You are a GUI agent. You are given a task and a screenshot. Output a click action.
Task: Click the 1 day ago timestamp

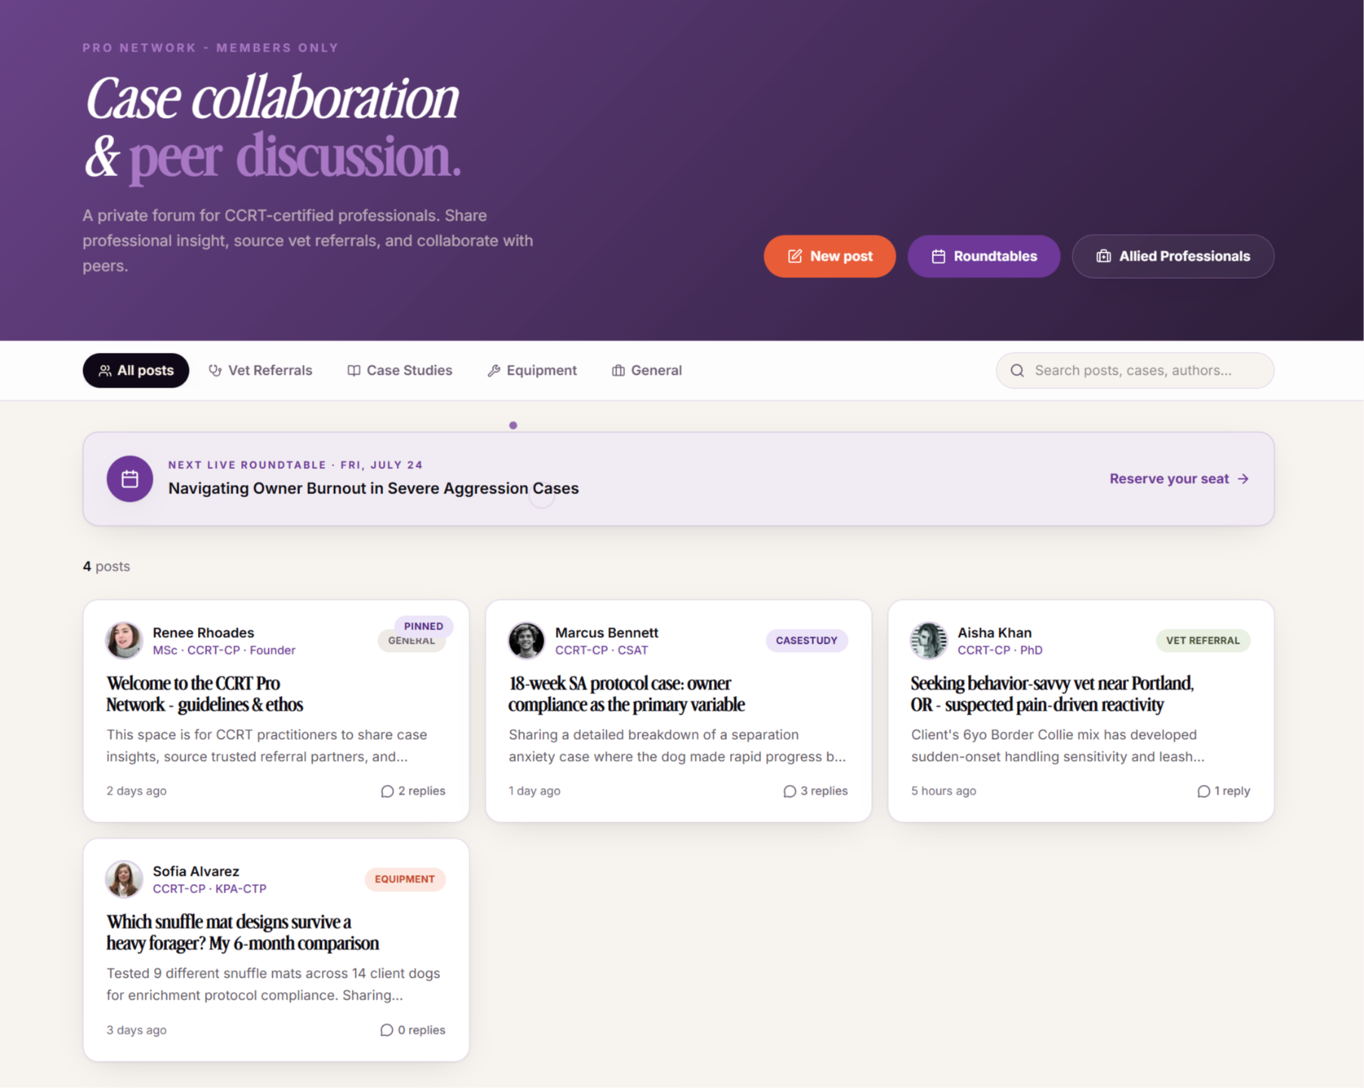(x=534, y=791)
